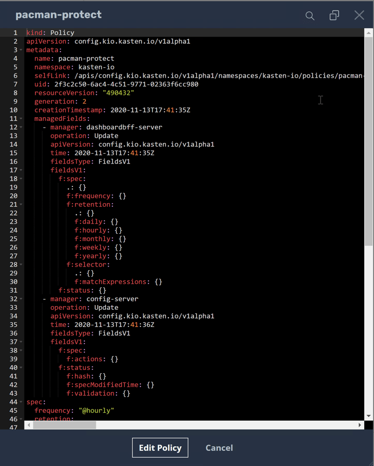Collapse the managedFields fold, line 11
Screen dimensions: 374x466
pyautogui.click(x=21, y=119)
